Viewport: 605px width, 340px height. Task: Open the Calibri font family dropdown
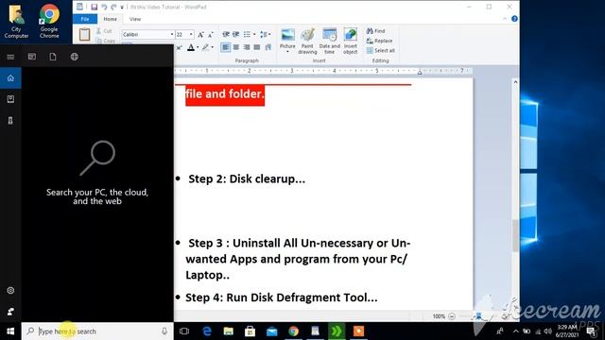(172, 34)
